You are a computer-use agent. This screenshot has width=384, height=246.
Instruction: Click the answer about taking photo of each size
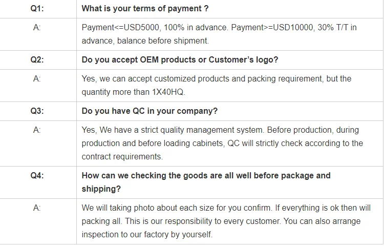coord(226,221)
